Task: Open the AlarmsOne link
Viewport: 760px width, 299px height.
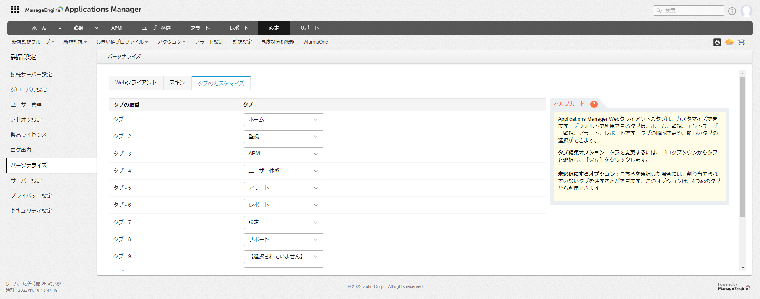Action: click(x=316, y=42)
